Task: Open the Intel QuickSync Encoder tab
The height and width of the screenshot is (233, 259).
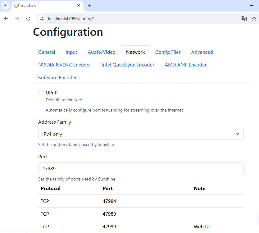Action: click(128, 65)
